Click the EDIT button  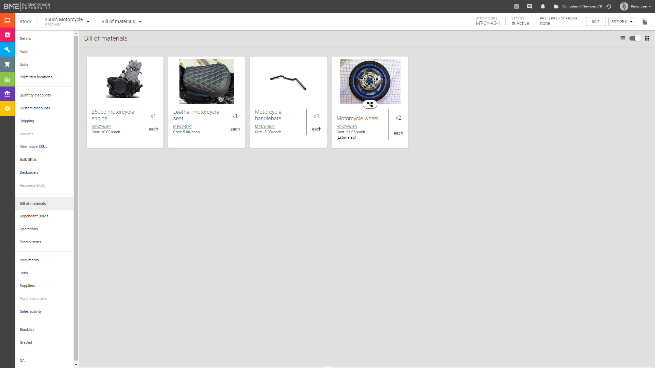[x=596, y=21]
